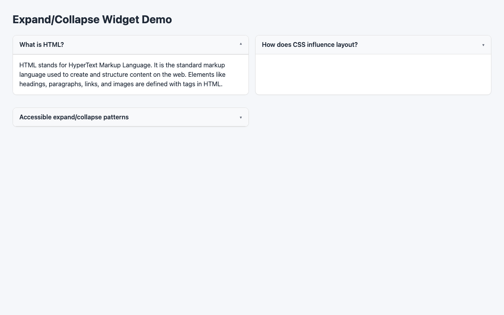
Task: Expand the 'Accessible expand/collapse patterns' section
Action: (x=131, y=117)
